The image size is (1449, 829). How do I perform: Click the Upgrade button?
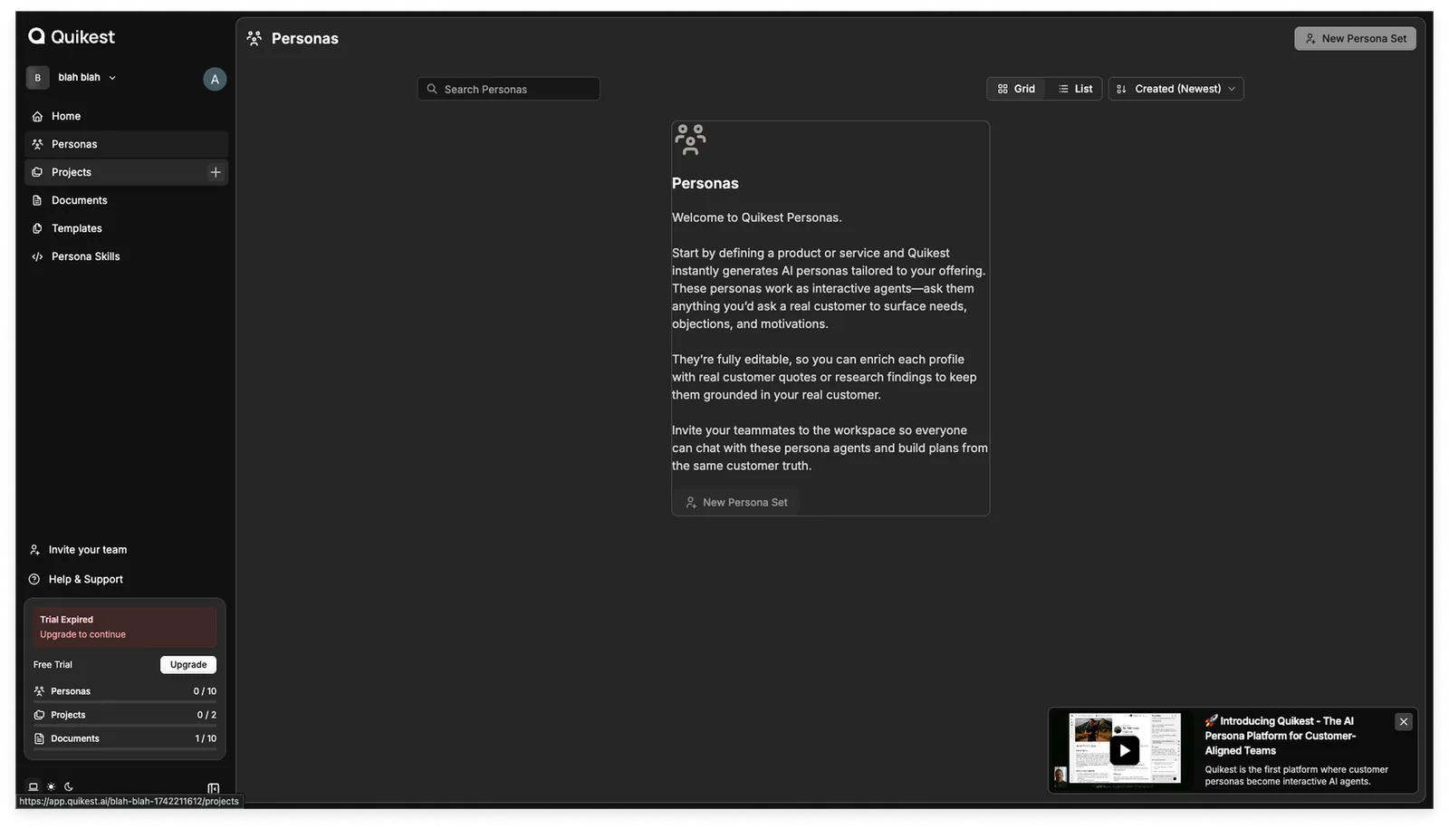coord(188,665)
